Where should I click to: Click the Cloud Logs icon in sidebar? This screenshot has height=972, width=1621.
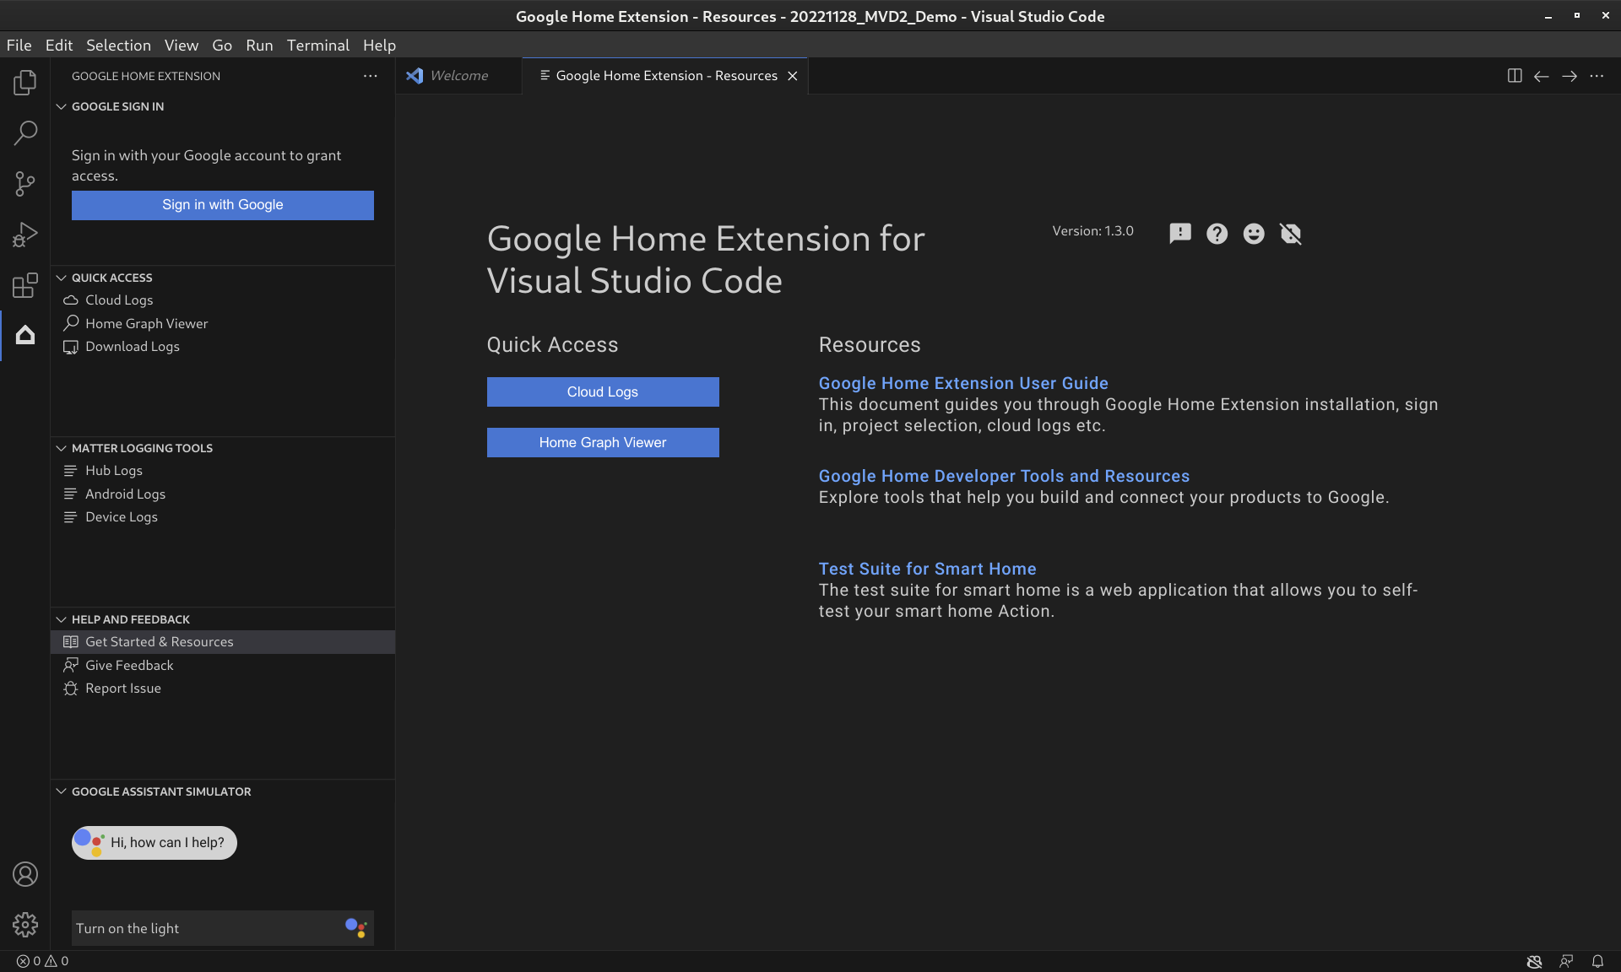click(x=72, y=300)
